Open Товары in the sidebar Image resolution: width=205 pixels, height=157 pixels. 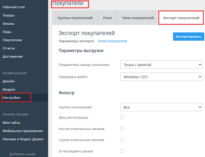[x=9, y=16]
